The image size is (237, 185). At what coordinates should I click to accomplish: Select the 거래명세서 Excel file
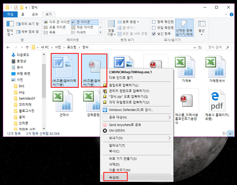[217, 70]
